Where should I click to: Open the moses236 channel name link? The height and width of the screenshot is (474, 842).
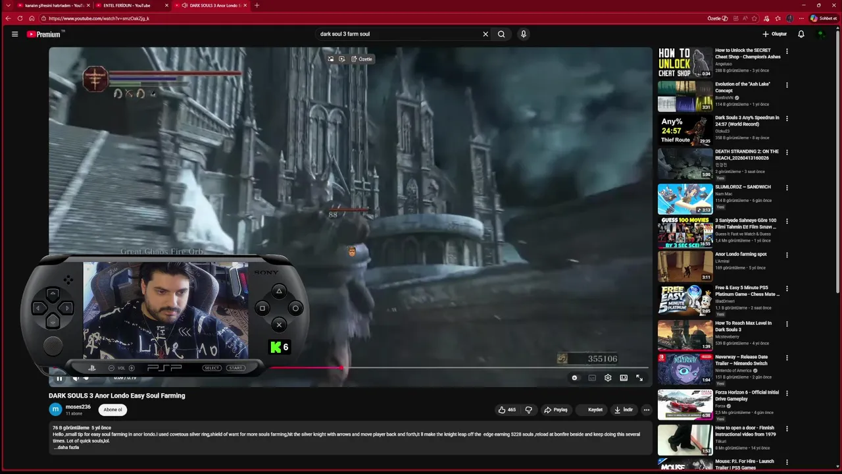78,407
